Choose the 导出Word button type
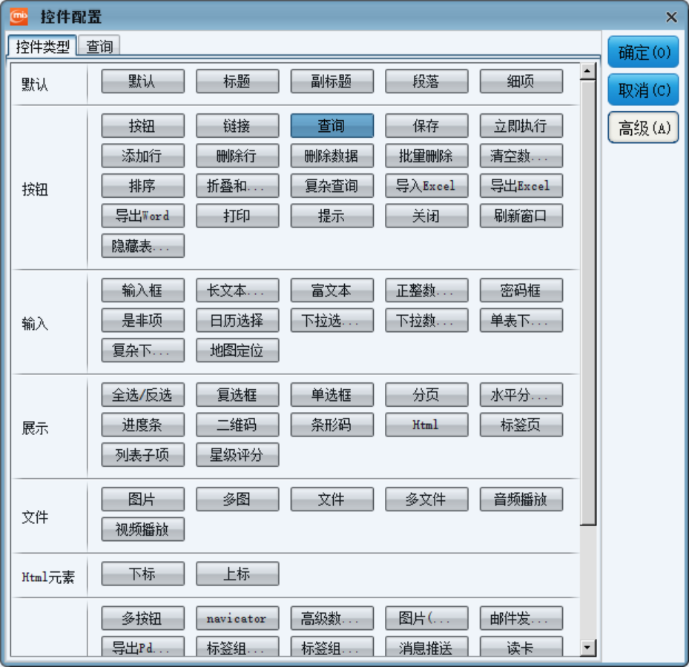This screenshot has height=667, width=689. pyautogui.click(x=142, y=216)
